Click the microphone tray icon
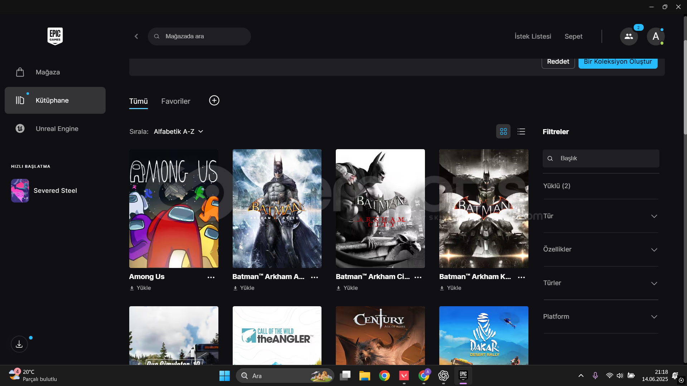 point(595,376)
